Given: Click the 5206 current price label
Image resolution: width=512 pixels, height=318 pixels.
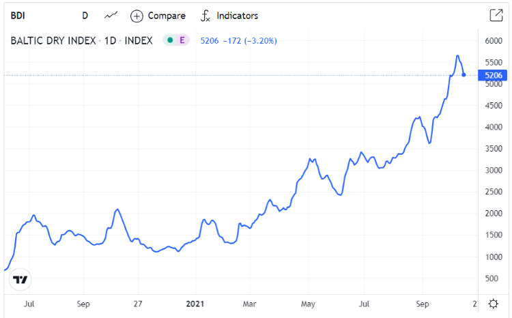Looking at the screenshot, I should click(493, 75).
